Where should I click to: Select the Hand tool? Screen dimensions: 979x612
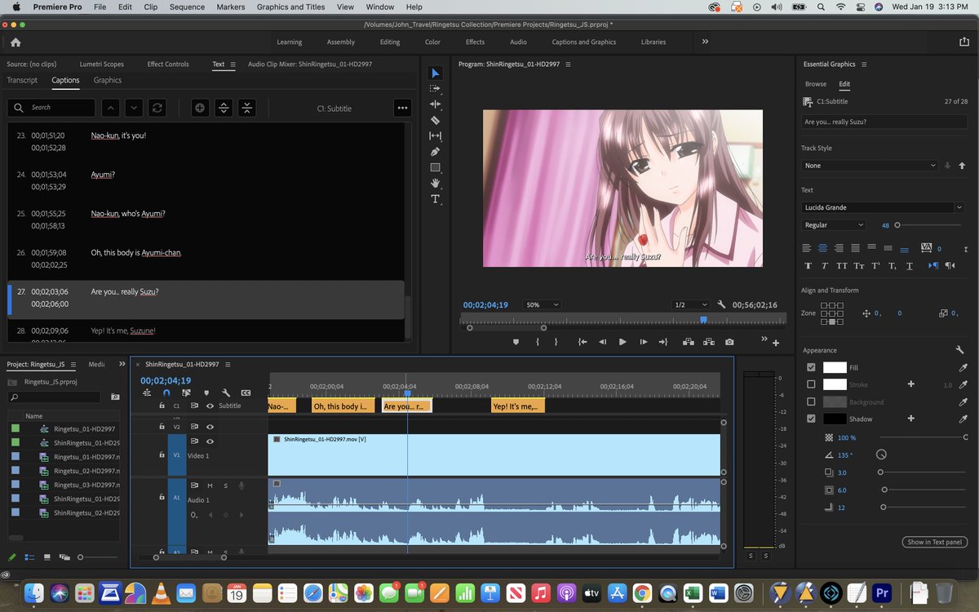click(x=435, y=183)
